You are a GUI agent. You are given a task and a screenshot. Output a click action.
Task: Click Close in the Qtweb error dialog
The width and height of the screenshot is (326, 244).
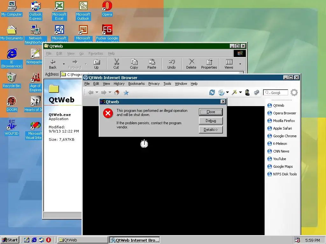pos(211,112)
